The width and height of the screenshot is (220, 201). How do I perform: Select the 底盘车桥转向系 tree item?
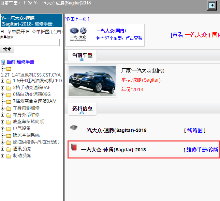click(x=29, y=121)
